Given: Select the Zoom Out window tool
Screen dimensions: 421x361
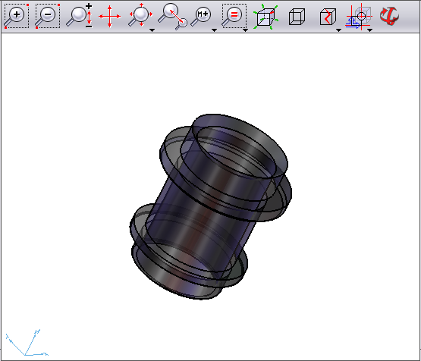Looking at the screenshot, I should coord(48,16).
